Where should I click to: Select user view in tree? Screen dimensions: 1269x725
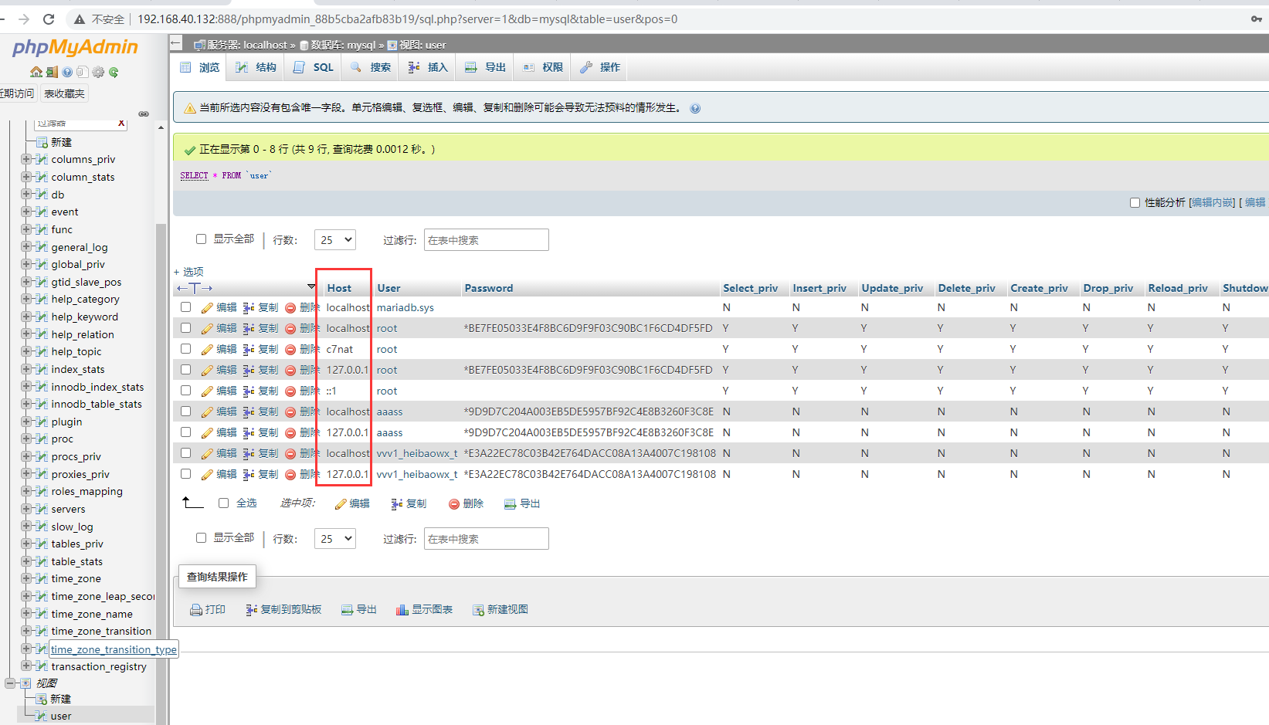tap(61, 716)
